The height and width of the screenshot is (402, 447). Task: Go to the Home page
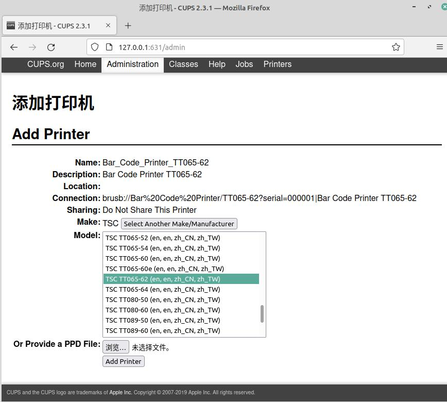pos(85,64)
